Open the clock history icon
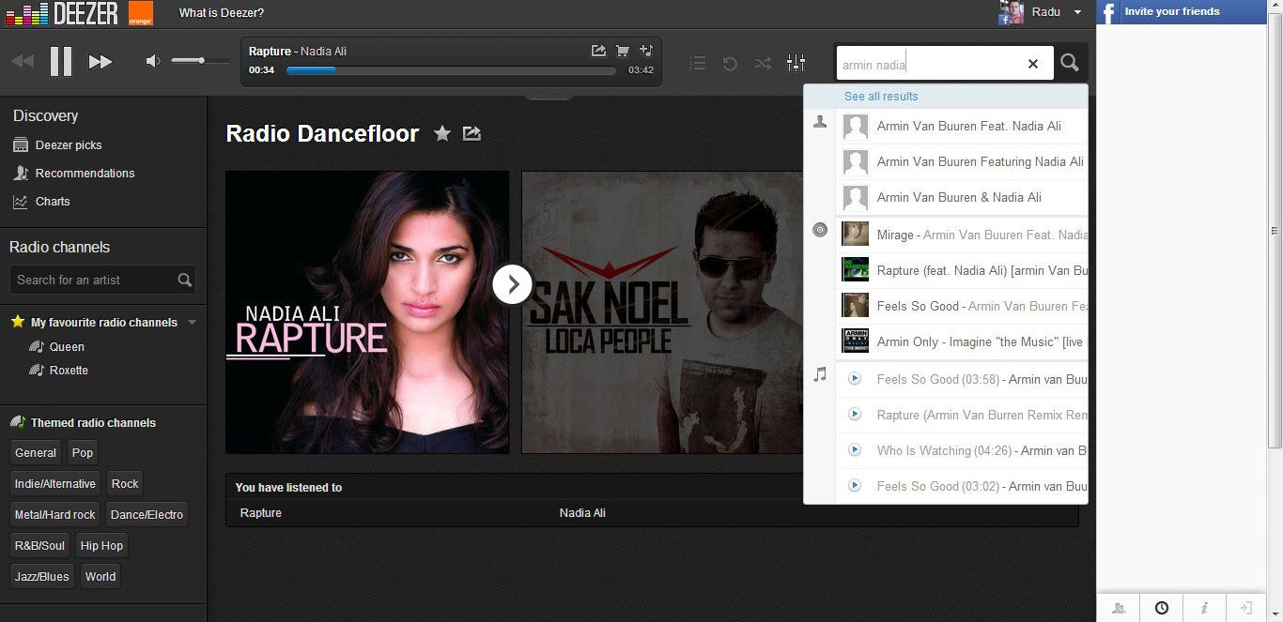The width and height of the screenshot is (1283, 622). coord(1162,608)
